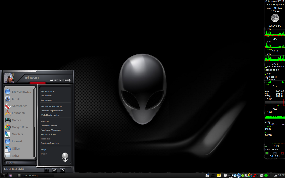Click the show desktop icon on taskbar
The height and width of the screenshot is (178, 285).
tap(11, 176)
